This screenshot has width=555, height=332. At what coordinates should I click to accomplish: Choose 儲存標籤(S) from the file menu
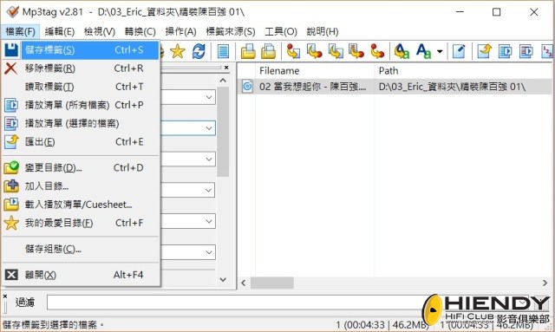[81, 50]
